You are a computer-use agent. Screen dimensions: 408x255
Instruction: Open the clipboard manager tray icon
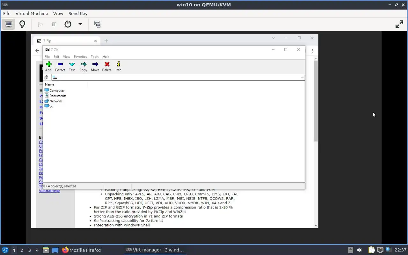click(x=372, y=250)
